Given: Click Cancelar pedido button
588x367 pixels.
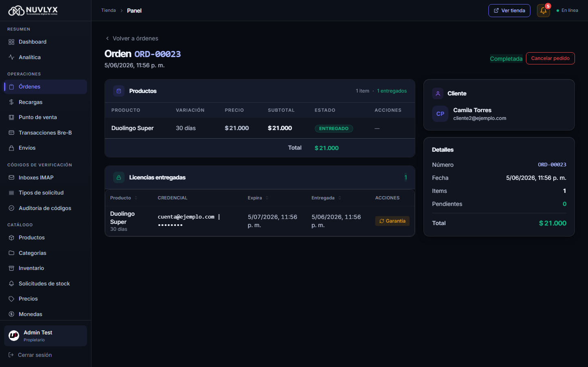Looking at the screenshot, I should pos(550,58).
